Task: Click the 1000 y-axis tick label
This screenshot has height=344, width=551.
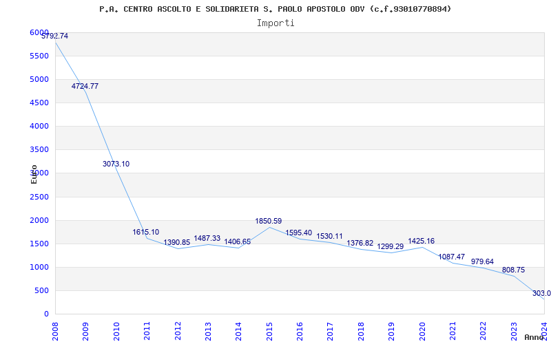Action: (x=39, y=267)
